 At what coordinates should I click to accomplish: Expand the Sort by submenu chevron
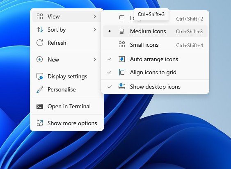pos(95,30)
